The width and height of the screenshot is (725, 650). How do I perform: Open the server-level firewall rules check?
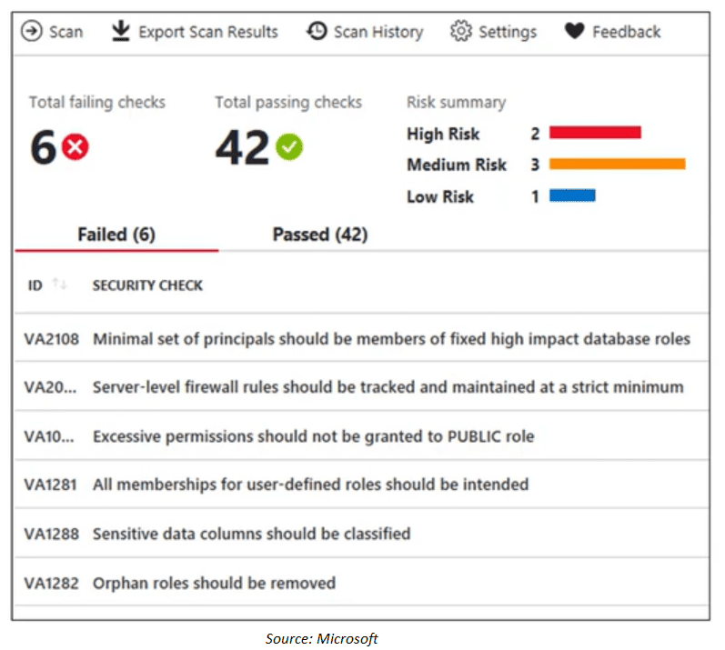(x=388, y=387)
